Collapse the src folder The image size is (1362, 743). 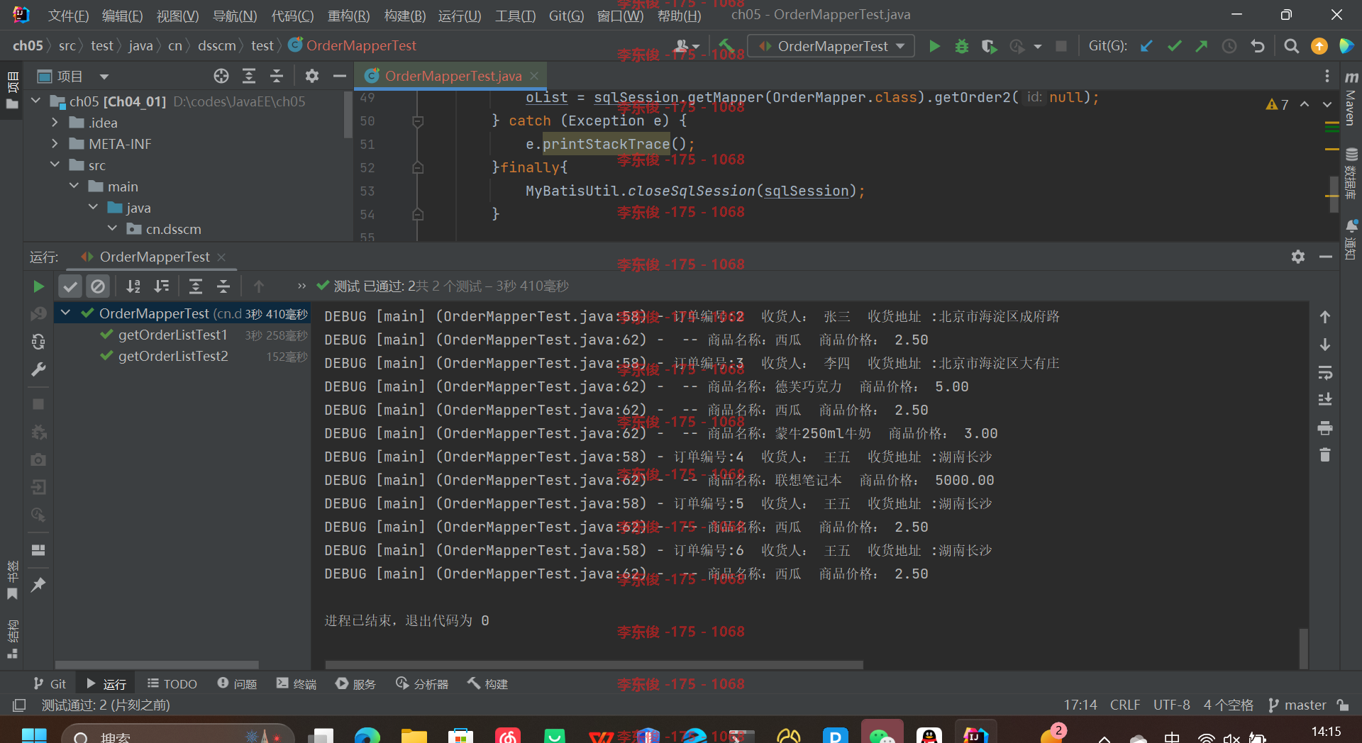pyautogui.click(x=55, y=164)
